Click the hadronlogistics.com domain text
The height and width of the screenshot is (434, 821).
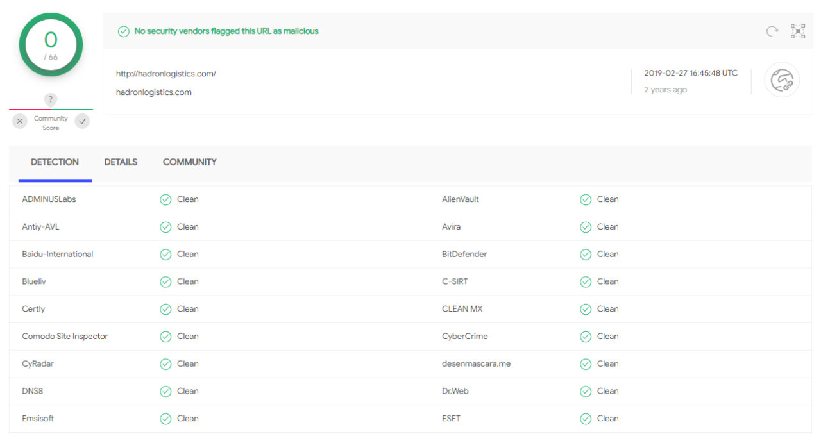coord(154,92)
